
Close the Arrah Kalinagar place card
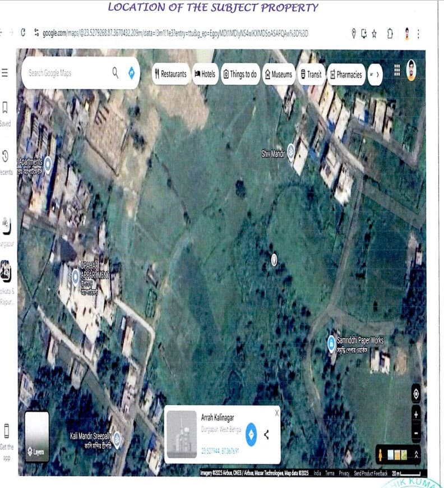point(277,413)
